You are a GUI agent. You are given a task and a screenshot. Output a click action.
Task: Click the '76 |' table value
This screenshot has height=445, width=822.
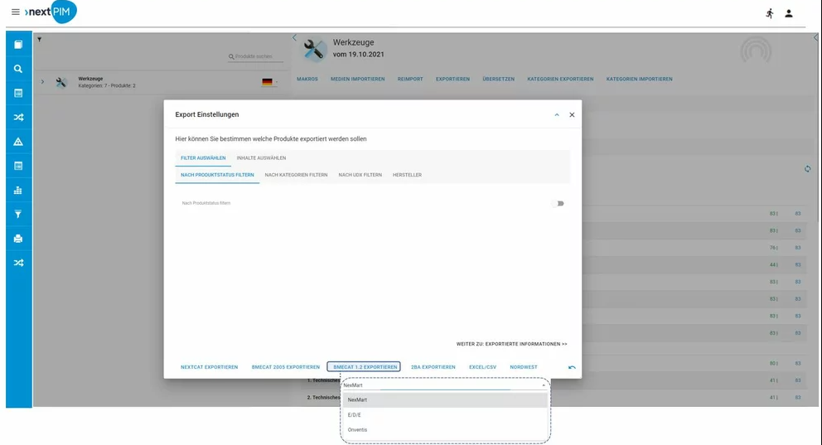point(773,248)
